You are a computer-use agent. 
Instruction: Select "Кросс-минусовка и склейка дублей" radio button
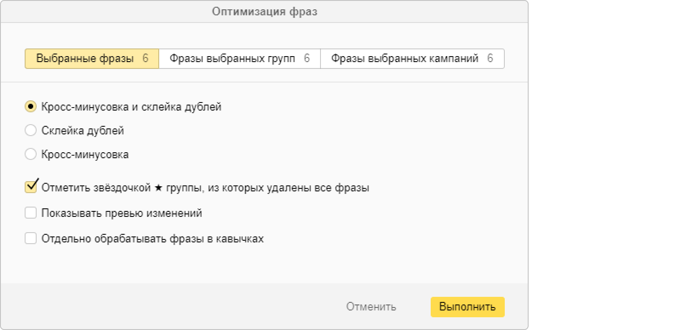[31, 107]
